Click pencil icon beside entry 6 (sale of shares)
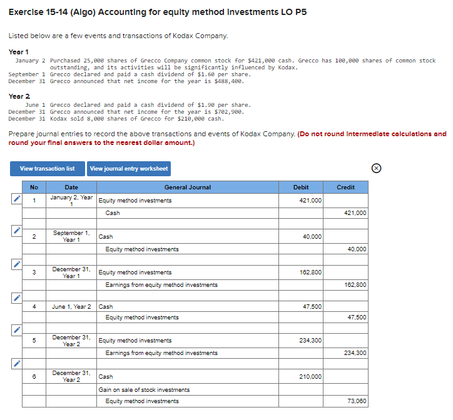453x420 pixels. (17, 364)
